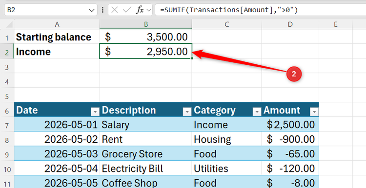This screenshot has width=366, height=188.
Task: Select the $2,500.00 amount cell
Action: (290, 124)
